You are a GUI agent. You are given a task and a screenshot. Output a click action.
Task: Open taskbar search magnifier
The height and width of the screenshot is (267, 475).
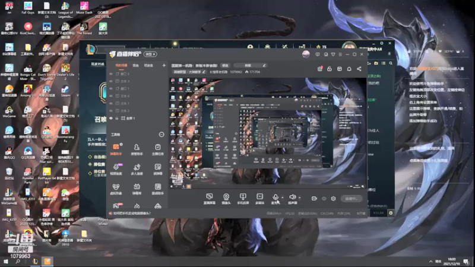click(x=18, y=261)
